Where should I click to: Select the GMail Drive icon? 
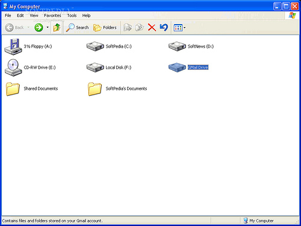point(177,67)
